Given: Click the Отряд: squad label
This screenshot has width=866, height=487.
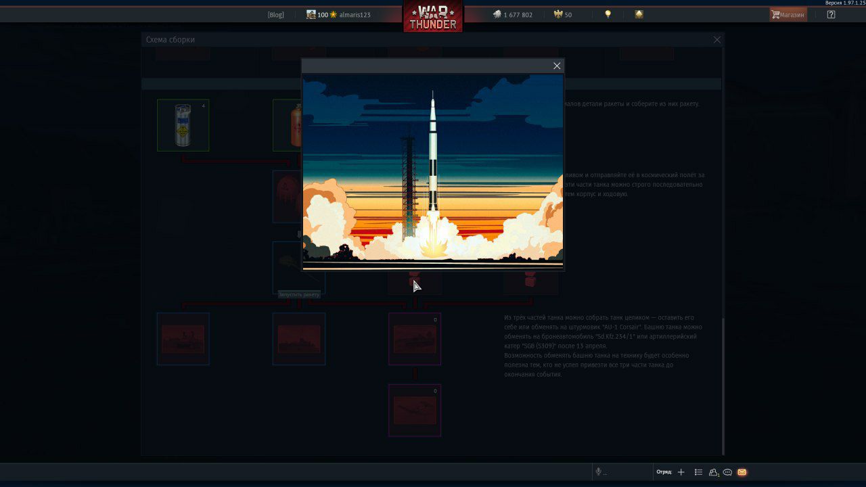Looking at the screenshot, I should tap(664, 472).
